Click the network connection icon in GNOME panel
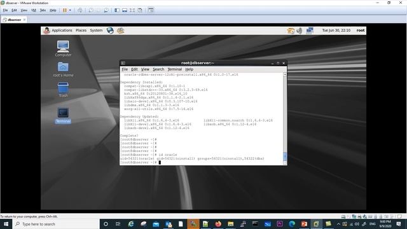407x229 pixels. coord(310,31)
